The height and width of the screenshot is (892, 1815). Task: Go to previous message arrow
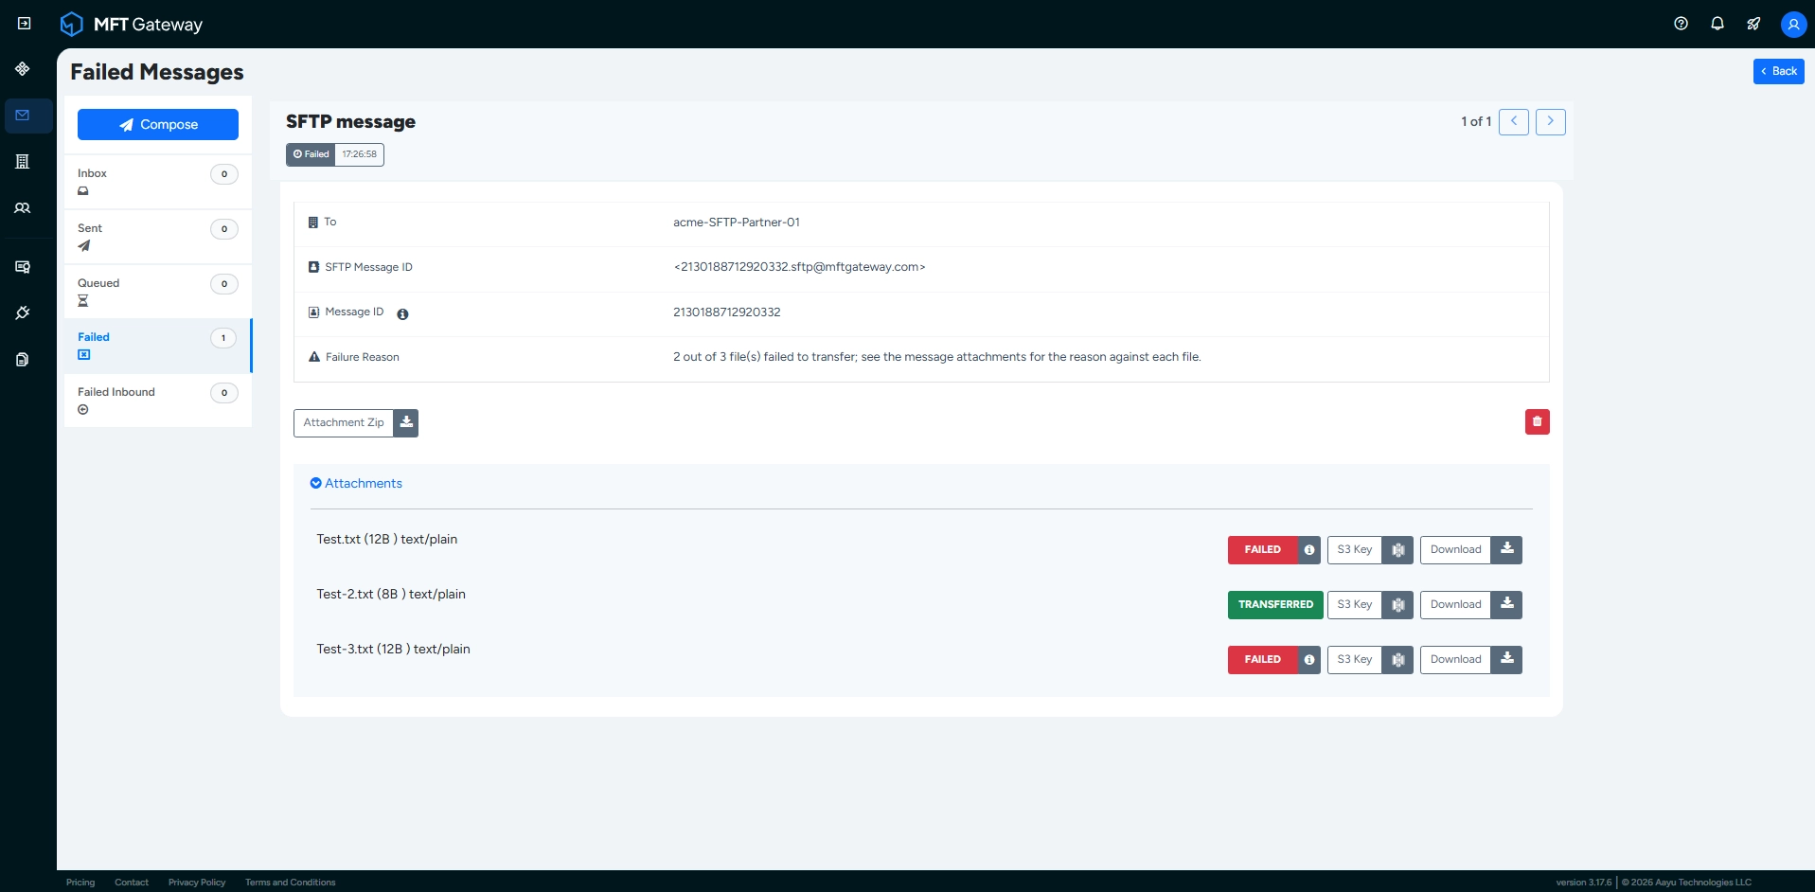coord(1513,121)
